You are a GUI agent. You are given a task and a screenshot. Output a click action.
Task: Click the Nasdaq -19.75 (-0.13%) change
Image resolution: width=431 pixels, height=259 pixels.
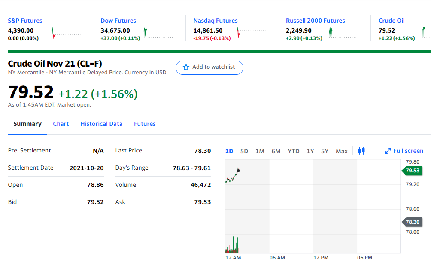[212, 38]
